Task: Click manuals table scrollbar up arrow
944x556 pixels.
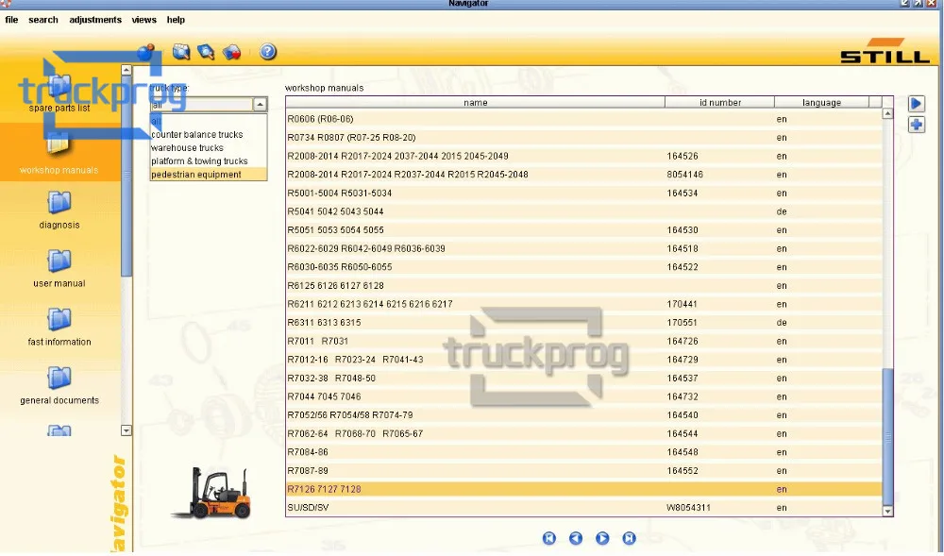Action: coord(887,113)
